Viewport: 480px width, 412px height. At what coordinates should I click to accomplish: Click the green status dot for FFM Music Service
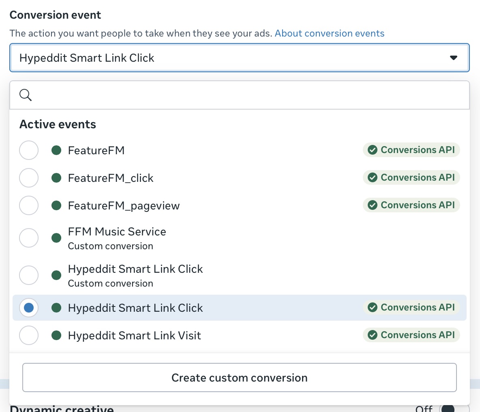pyautogui.click(x=56, y=238)
